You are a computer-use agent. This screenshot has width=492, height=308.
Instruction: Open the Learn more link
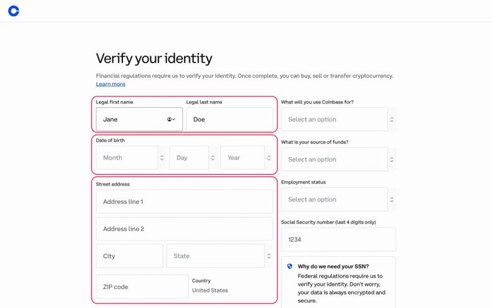110,84
